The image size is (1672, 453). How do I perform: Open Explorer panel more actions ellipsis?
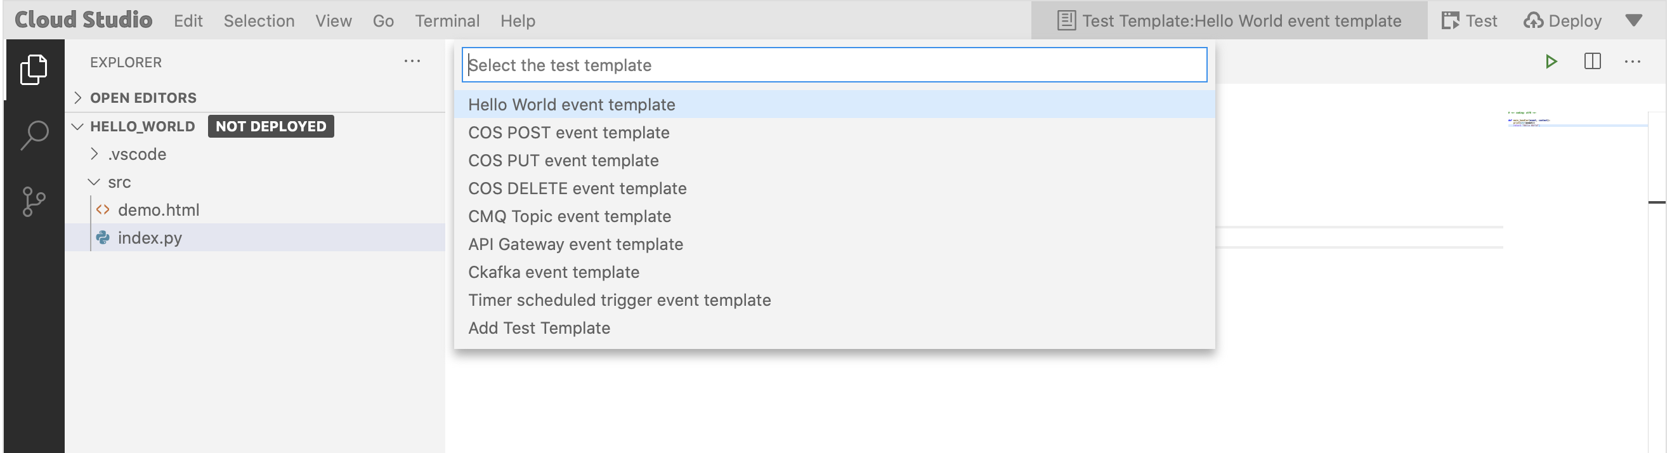[x=412, y=62]
